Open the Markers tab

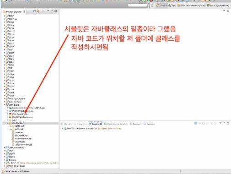66,124
